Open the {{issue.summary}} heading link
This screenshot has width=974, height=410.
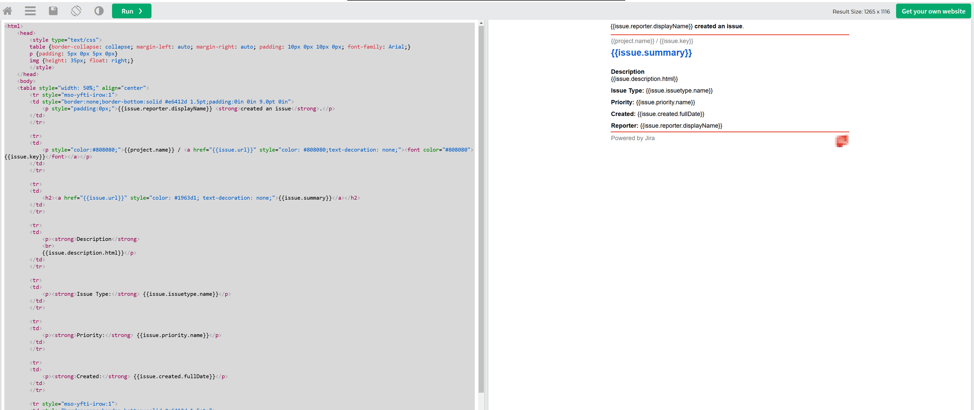651,53
